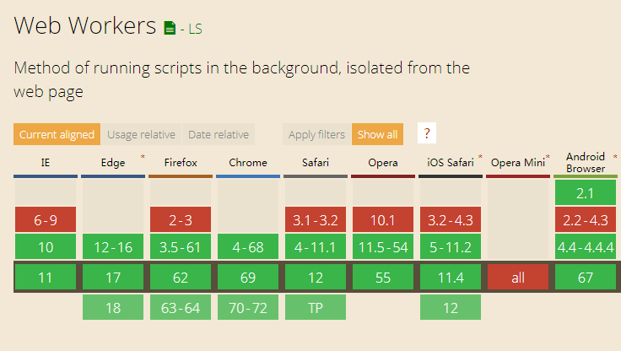Click the Chrome column header

[x=248, y=163]
